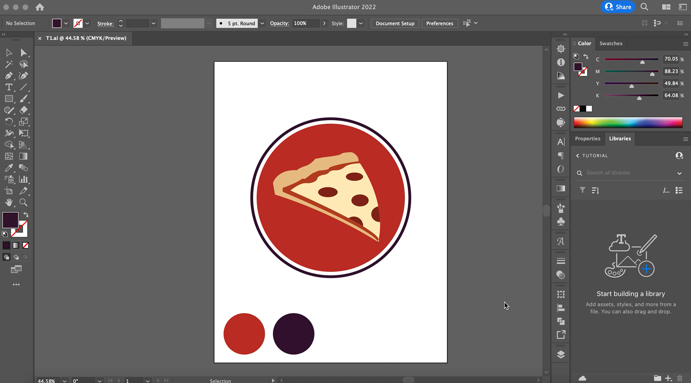The width and height of the screenshot is (691, 383).
Task: Expand the opacity options arrow
Action: (x=324, y=23)
